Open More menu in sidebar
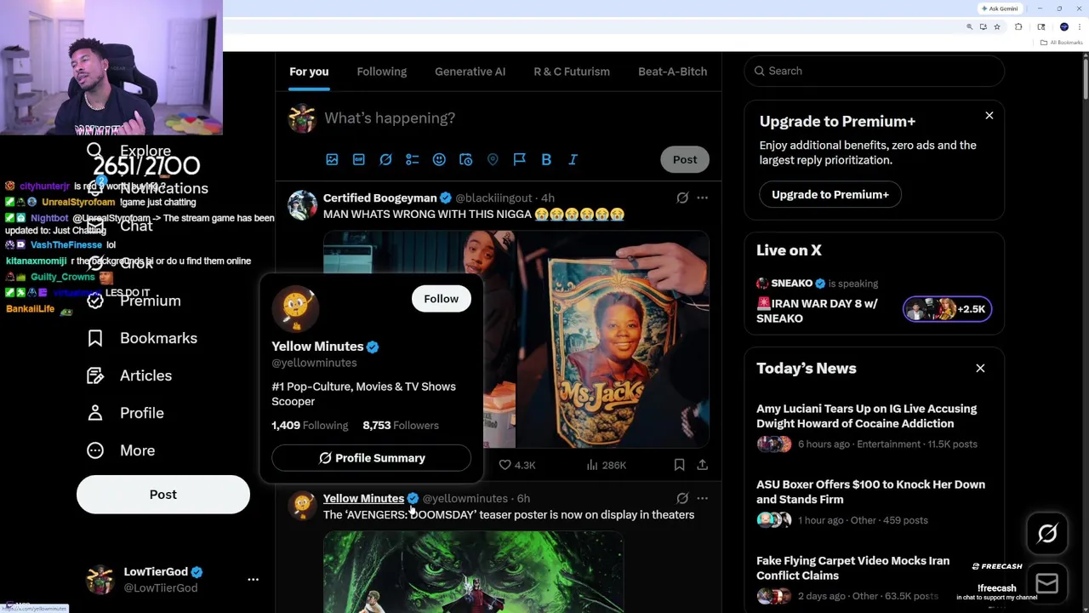1089x613 pixels. (x=121, y=450)
